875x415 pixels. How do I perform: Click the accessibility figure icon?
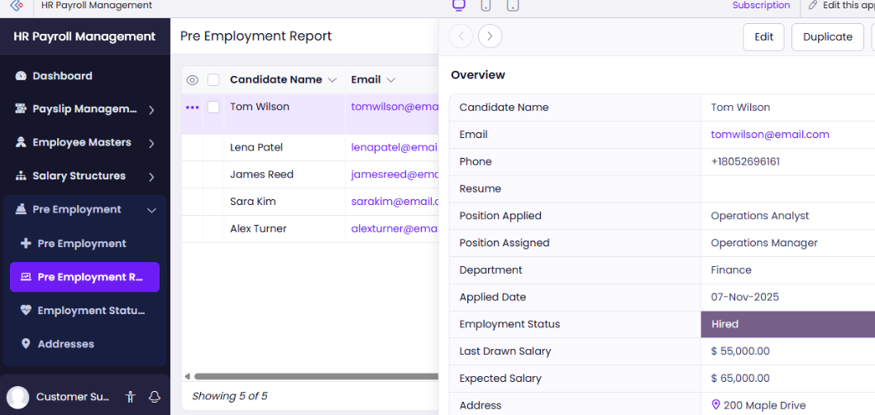pos(130,397)
